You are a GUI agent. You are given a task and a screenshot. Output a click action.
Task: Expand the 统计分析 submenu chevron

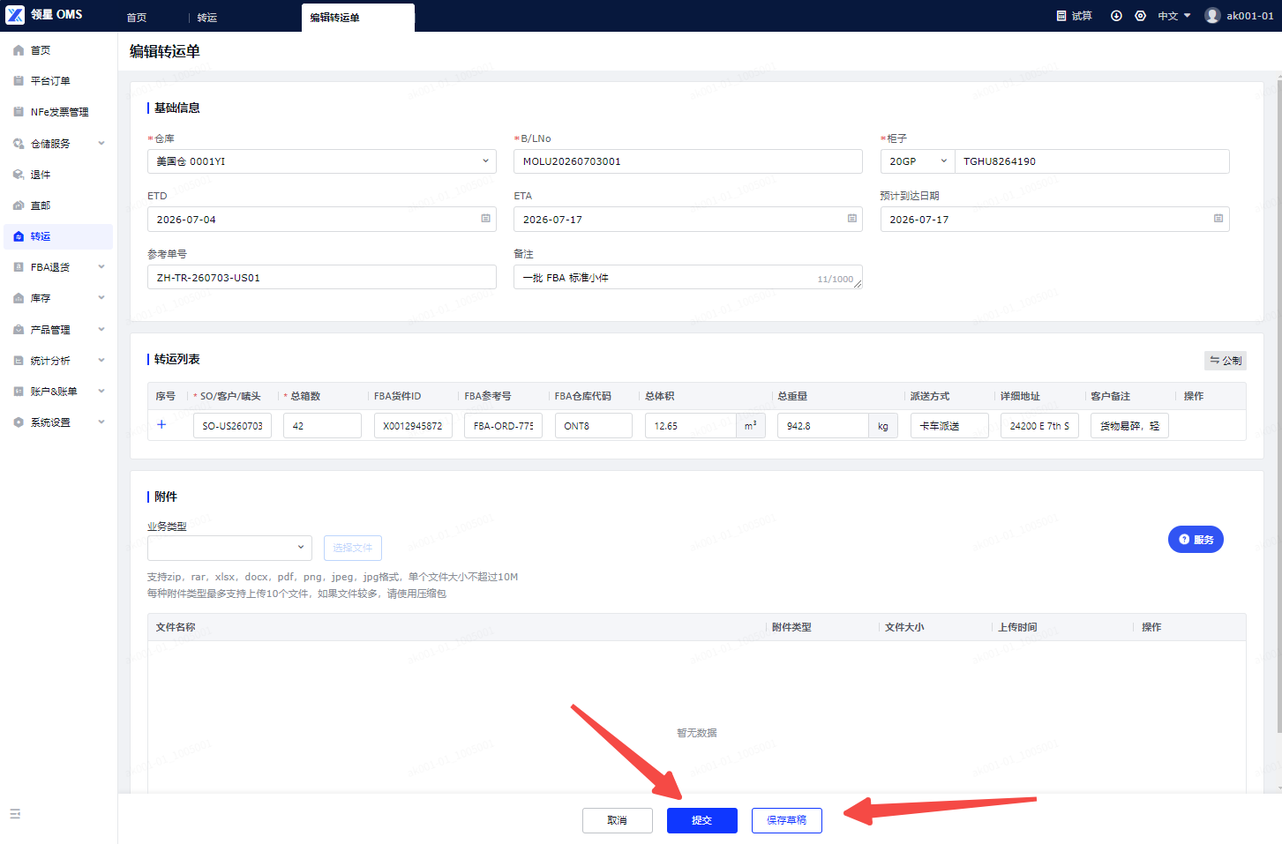(x=101, y=361)
